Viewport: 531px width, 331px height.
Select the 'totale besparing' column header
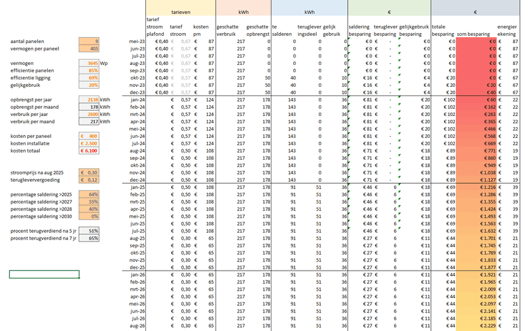(x=443, y=31)
